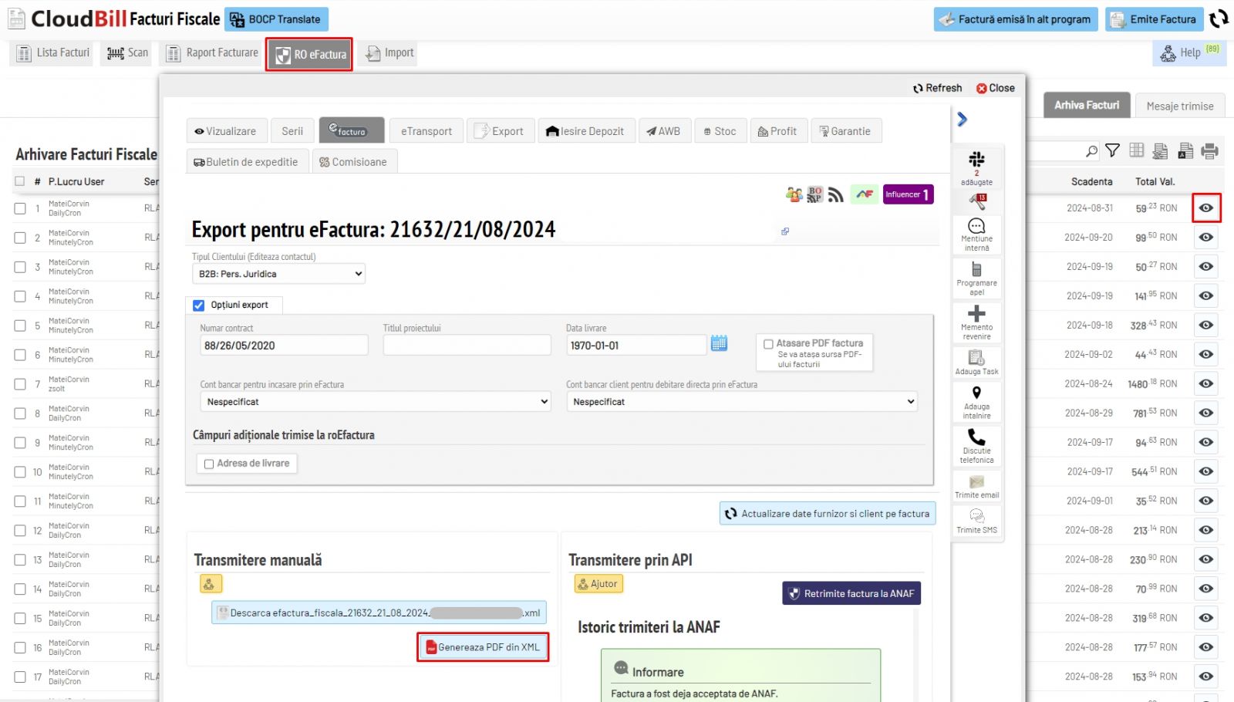The width and height of the screenshot is (1234, 702).
Task: Open calendar picker next to Data livrare
Action: [719, 344]
